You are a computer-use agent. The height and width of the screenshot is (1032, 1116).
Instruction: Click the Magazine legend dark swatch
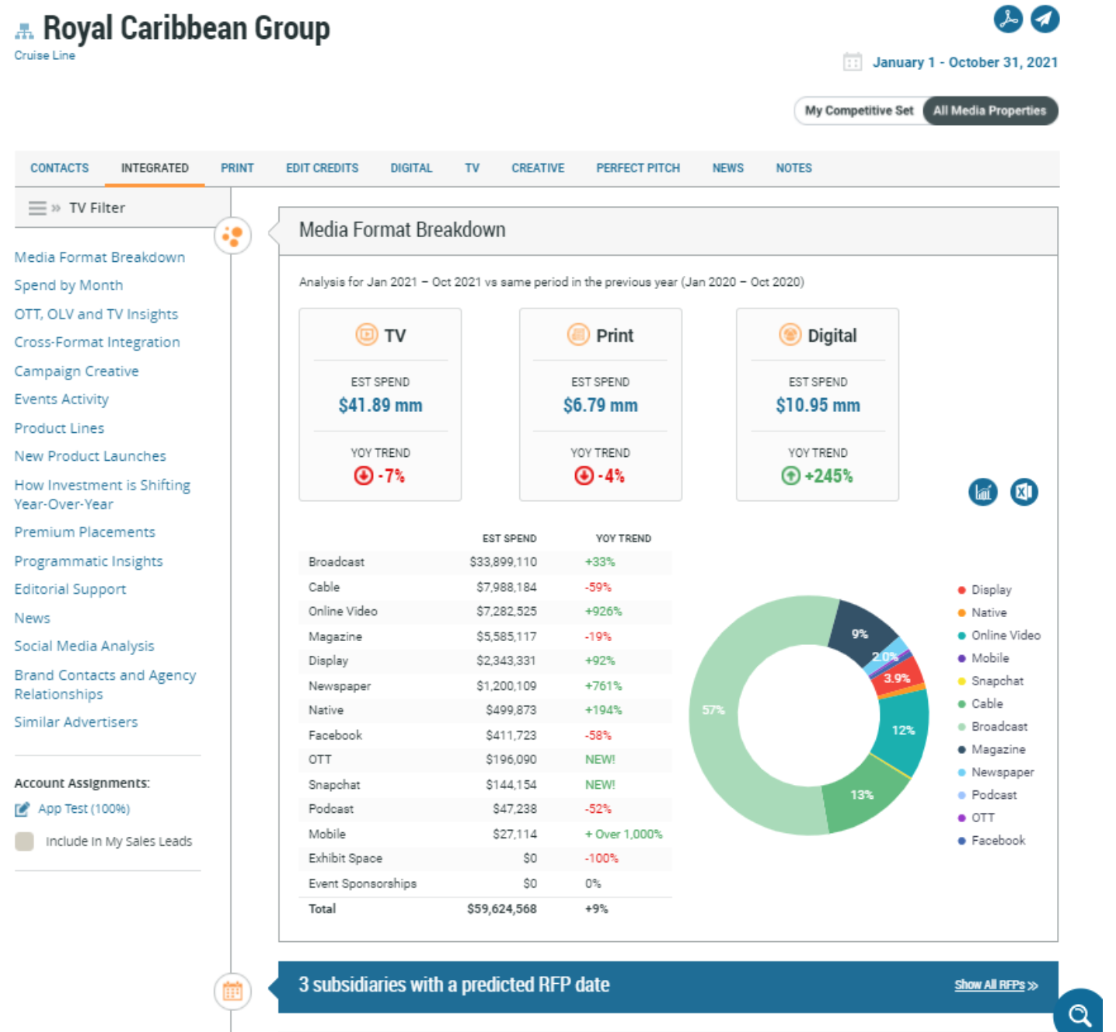click(961, 750)
